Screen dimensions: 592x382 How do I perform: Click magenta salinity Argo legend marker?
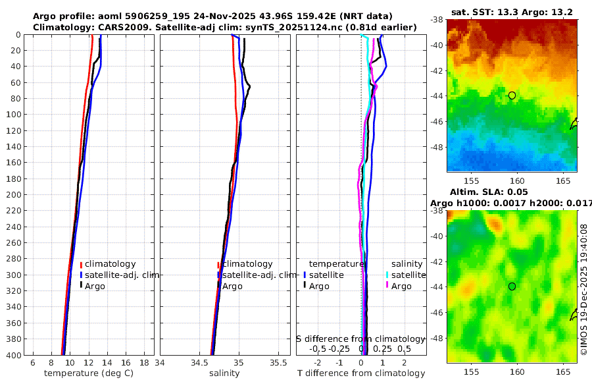point(387,286)
